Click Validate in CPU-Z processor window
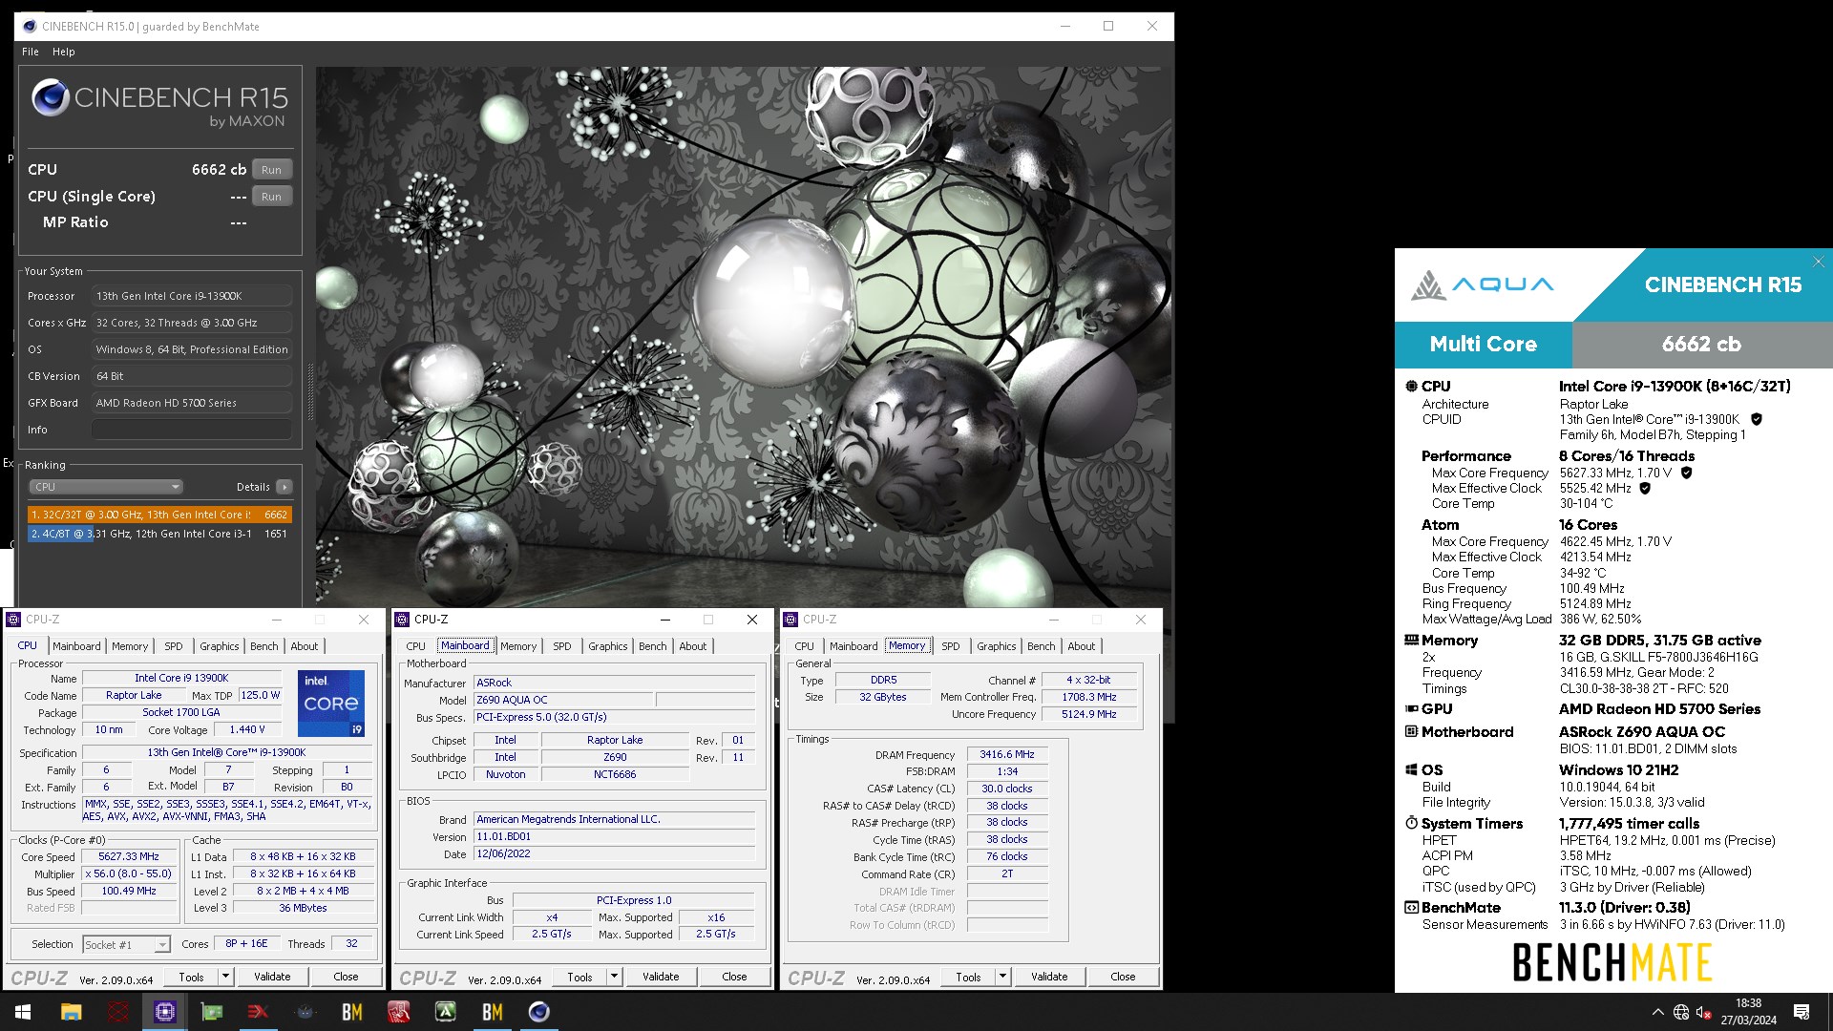This screenshot has height=1031, width=1833. click(272, 977)
